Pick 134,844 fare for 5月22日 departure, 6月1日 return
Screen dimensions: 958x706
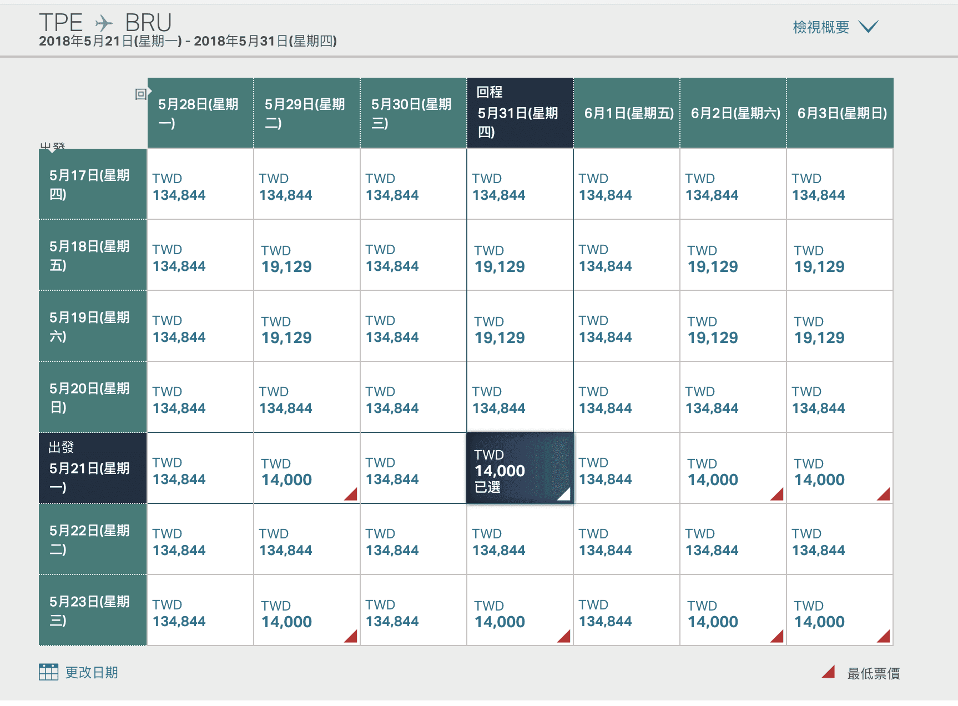pos(627,539)
